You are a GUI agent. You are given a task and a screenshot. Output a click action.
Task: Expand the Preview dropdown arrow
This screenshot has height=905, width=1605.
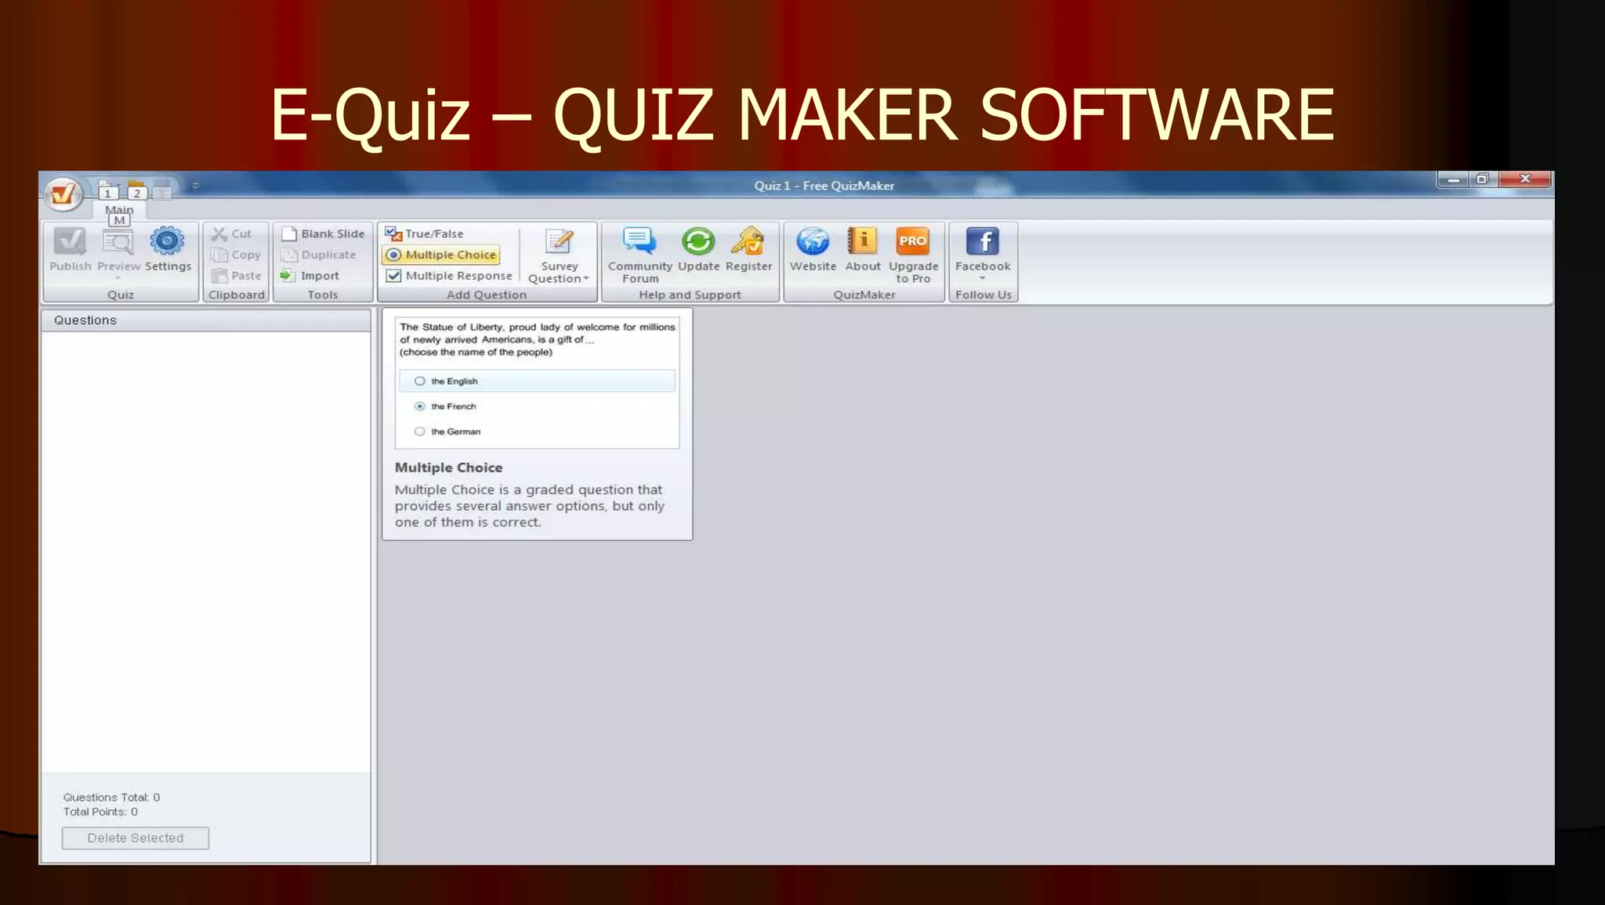(118, 279)
